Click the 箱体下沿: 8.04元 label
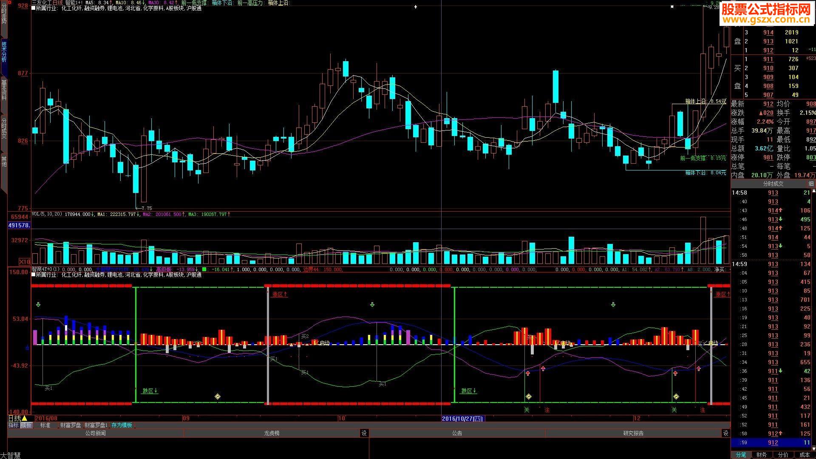The height and width of the screenshot is (459, 816). pos(705,173)
